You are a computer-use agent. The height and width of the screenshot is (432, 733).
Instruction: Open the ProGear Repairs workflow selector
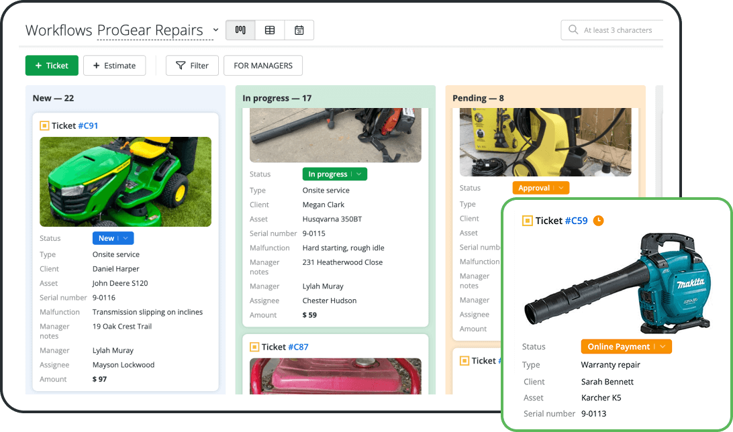(x=215, y=30)
